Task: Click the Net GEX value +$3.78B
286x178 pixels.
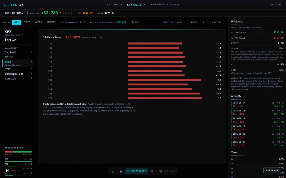Action: (x=50, y=13)
